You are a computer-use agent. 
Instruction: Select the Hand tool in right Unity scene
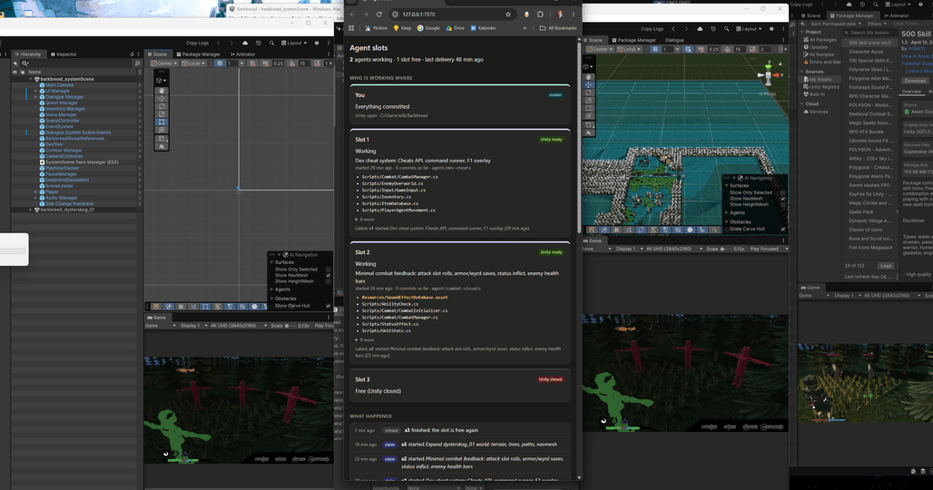click(x=588, y=77)
